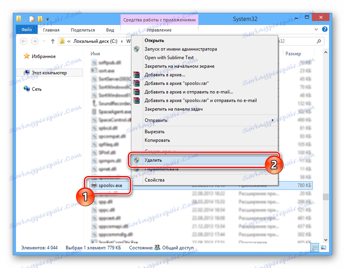Click Элементов: 4 044 status text
The height and width of the screenshot is (268, 345).
point(40,248)
